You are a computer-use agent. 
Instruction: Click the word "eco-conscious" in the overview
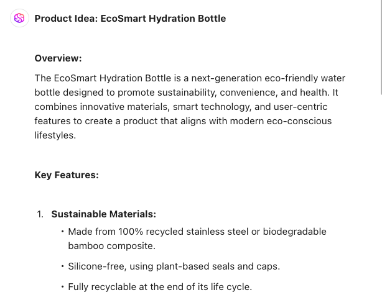click(302, 120)
